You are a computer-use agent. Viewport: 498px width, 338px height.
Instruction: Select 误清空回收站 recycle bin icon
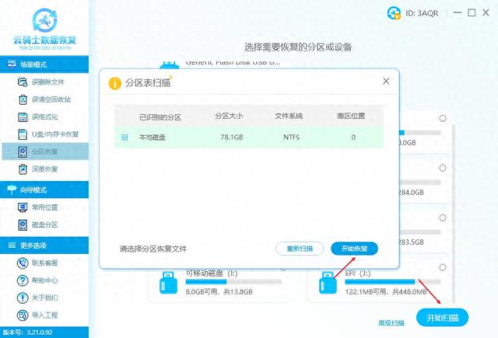23,99
